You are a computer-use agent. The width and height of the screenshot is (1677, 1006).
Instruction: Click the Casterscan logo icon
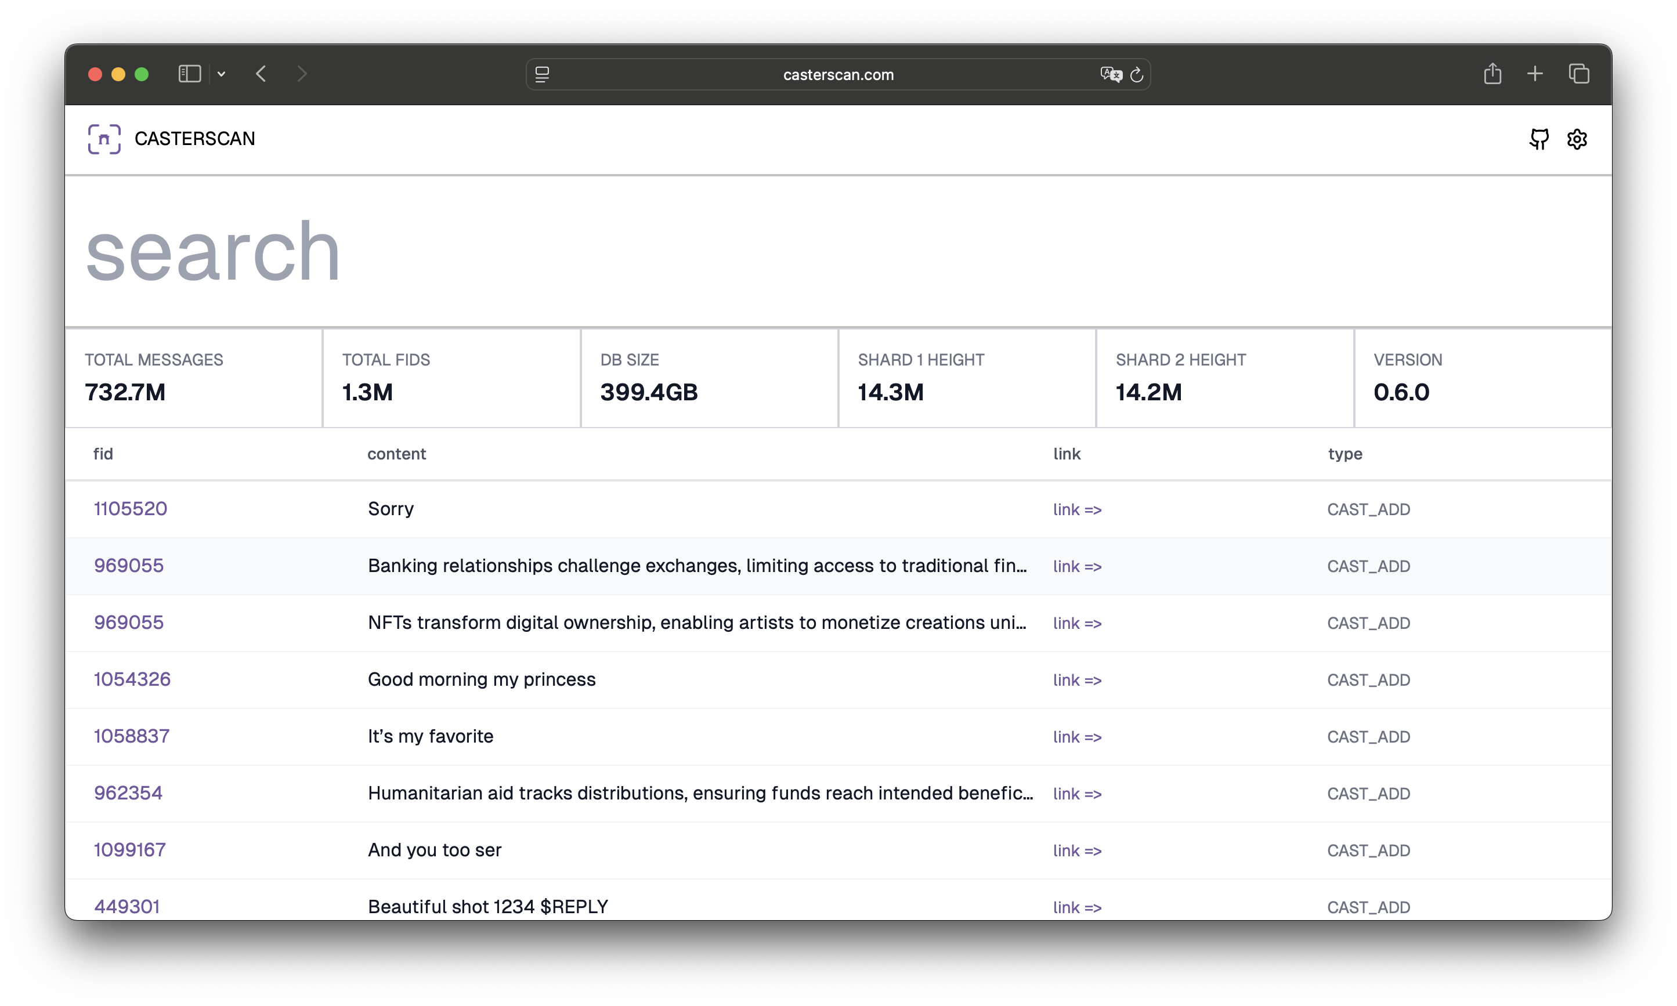coord(104,139)
